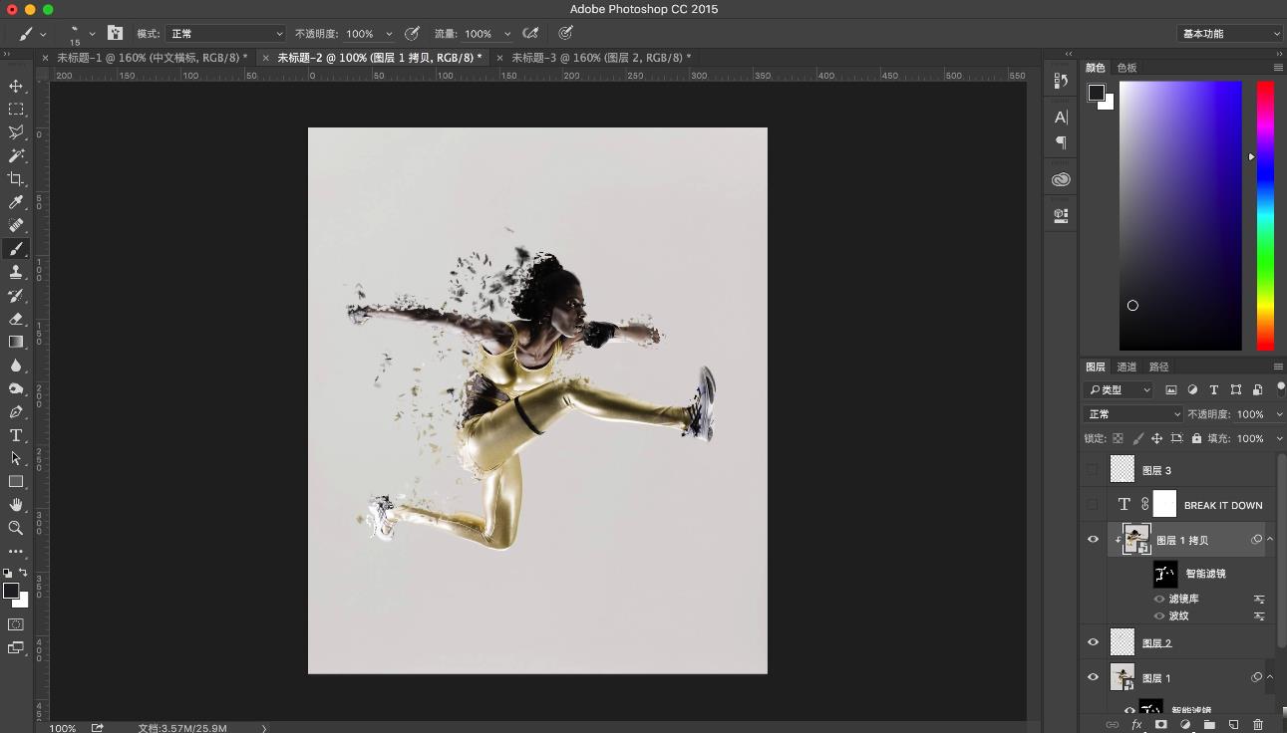Choose the Clone Stamp tool
Screen dimensions: 1287x733
pos(16,272)
